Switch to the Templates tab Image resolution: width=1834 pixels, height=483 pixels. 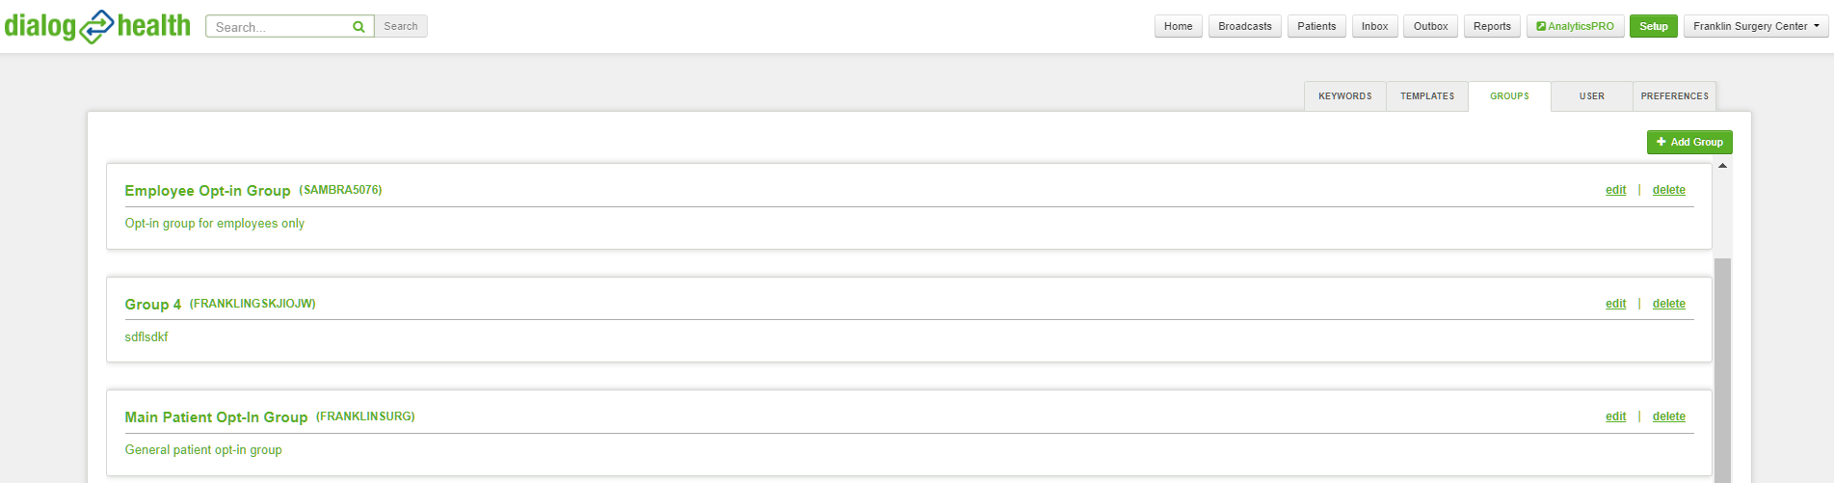(x=1427, y=96)
